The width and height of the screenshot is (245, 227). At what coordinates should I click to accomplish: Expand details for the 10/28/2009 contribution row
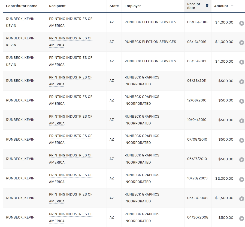241,179
